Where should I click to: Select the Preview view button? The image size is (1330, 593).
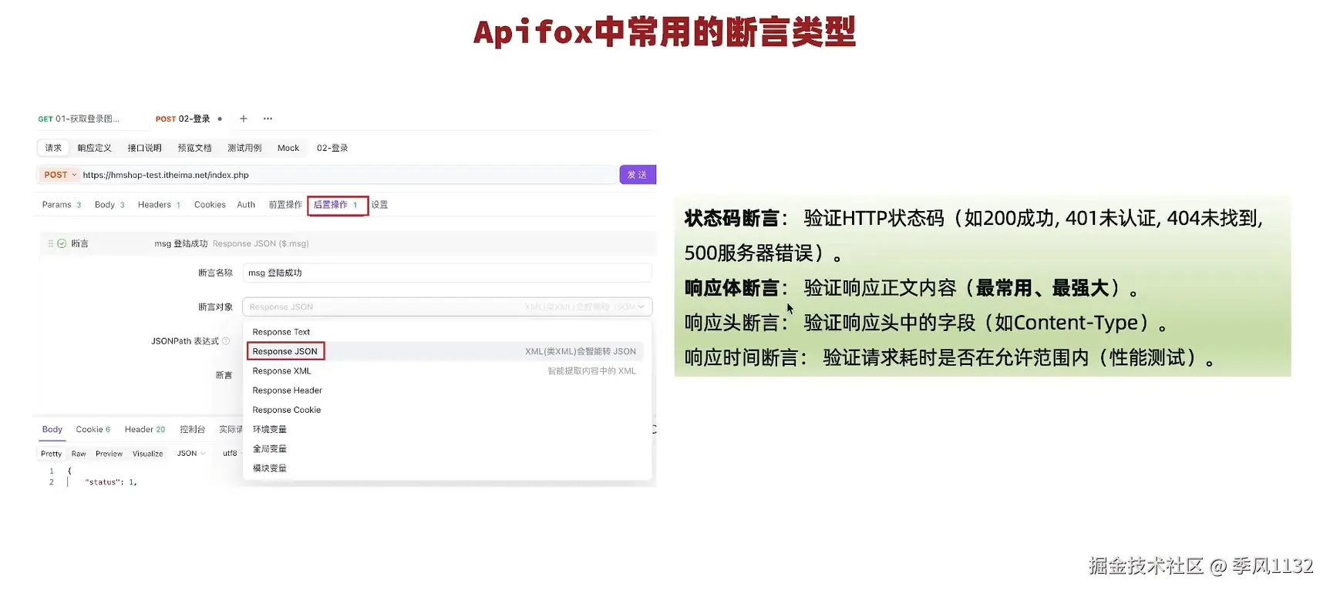click(x=109, y=454)
